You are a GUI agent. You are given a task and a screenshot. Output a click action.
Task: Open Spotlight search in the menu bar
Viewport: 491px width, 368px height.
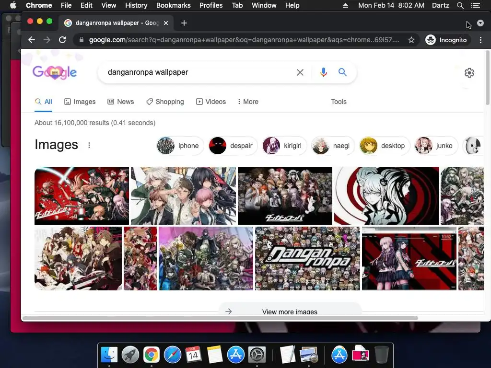click(x=460, y=5)
